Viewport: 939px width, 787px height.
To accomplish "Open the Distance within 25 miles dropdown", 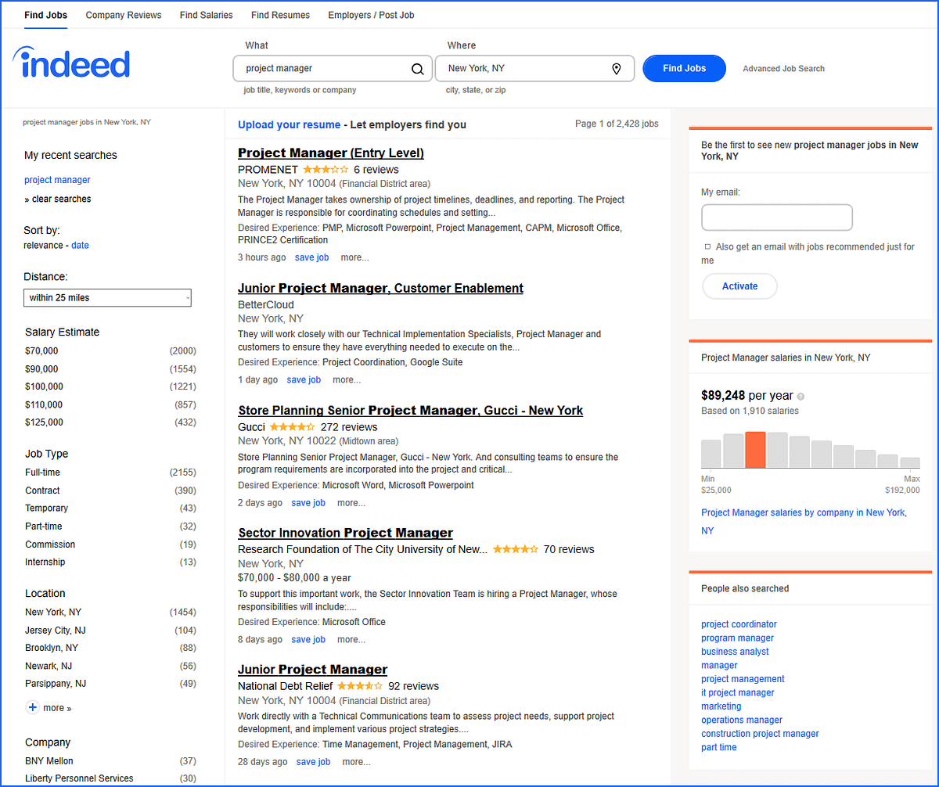I will [x=108, y=298].
